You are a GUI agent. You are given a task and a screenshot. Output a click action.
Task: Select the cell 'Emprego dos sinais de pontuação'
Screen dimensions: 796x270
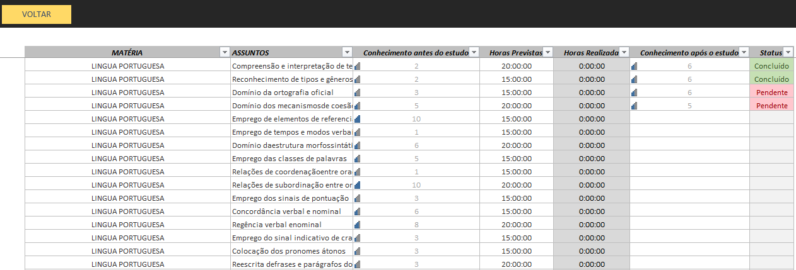pos(291,198)
